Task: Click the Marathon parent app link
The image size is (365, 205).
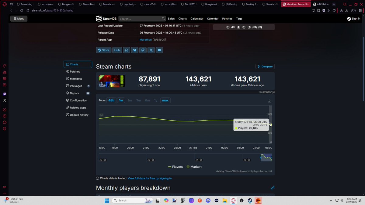Action: [x=145, y=39]
